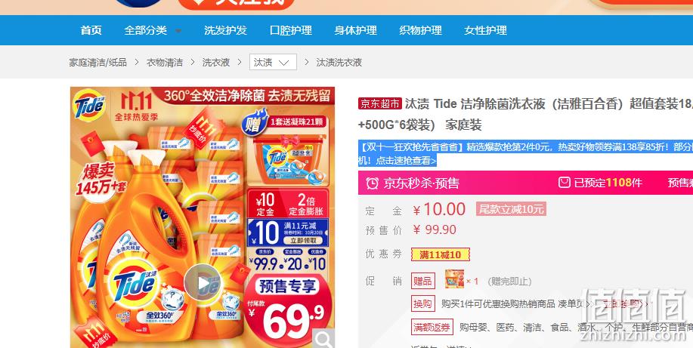Click the 换购 promotion tag

point(423,303)
